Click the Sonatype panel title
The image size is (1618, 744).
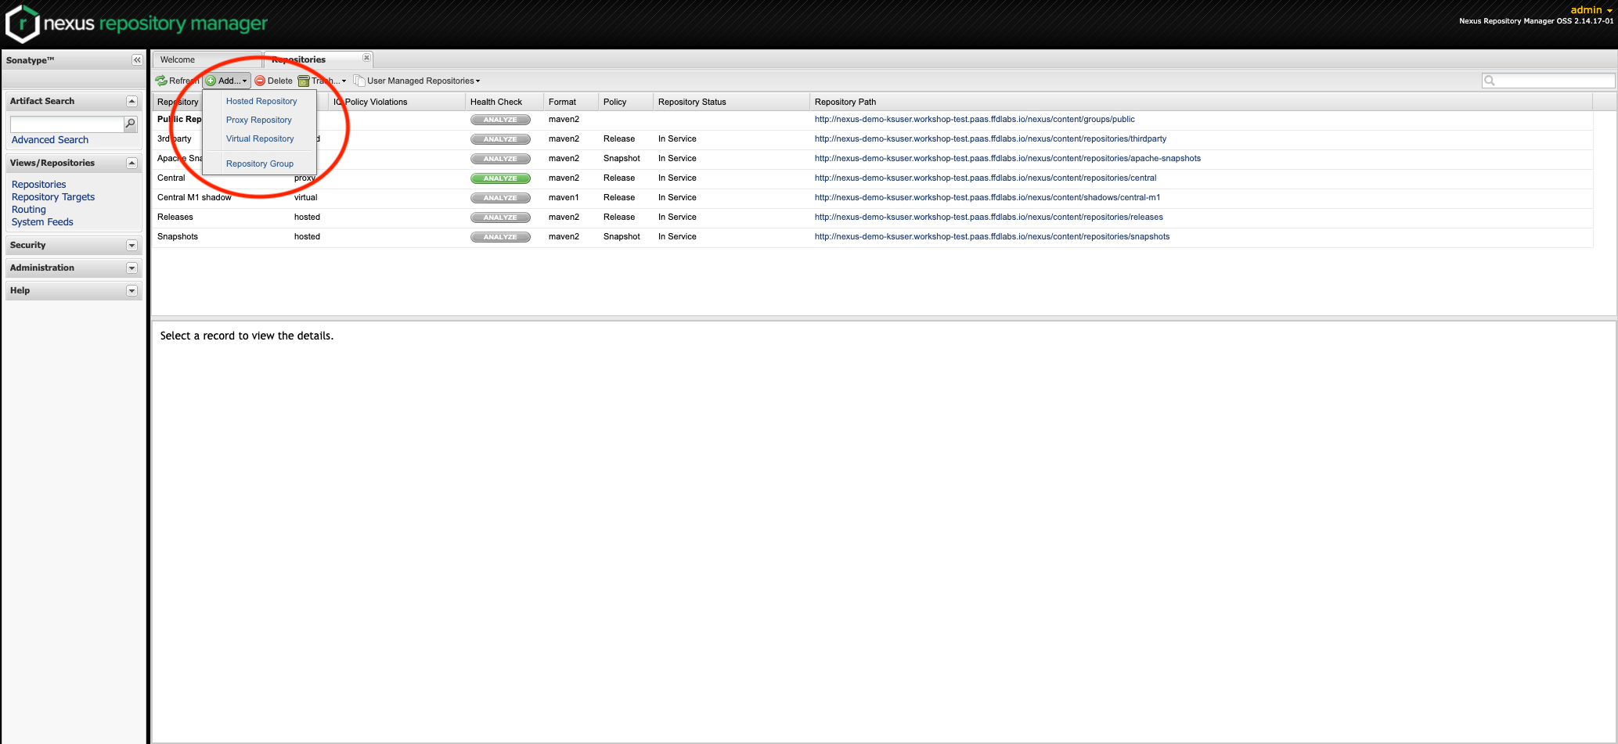click(x=31, y=60)
